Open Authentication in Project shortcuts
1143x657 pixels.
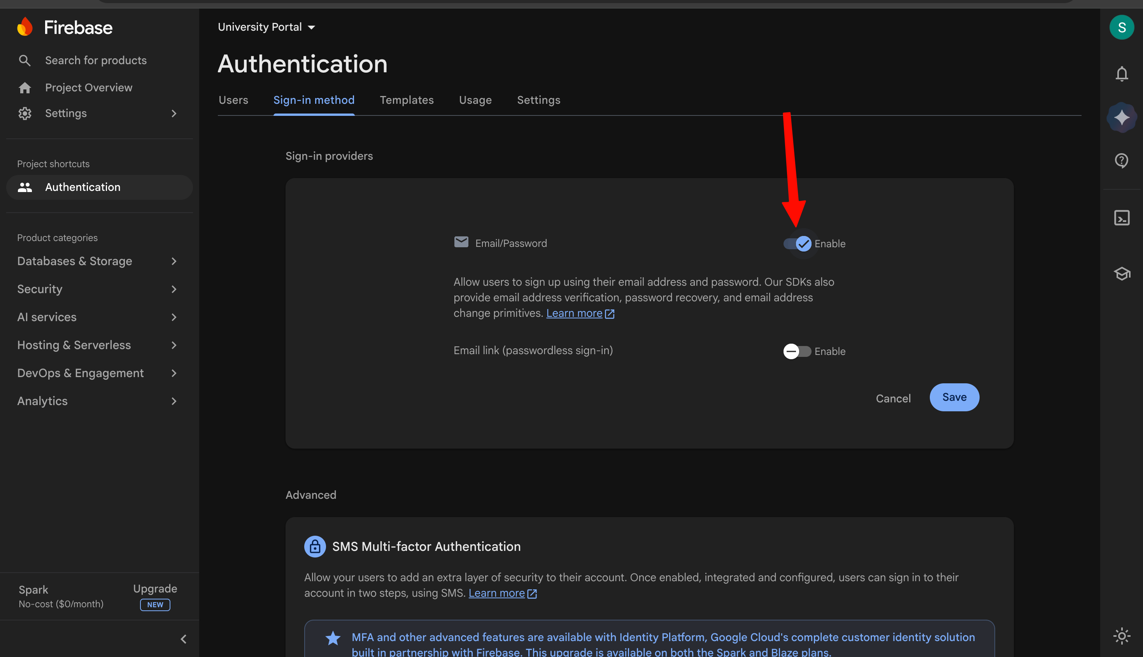point(100,187)
